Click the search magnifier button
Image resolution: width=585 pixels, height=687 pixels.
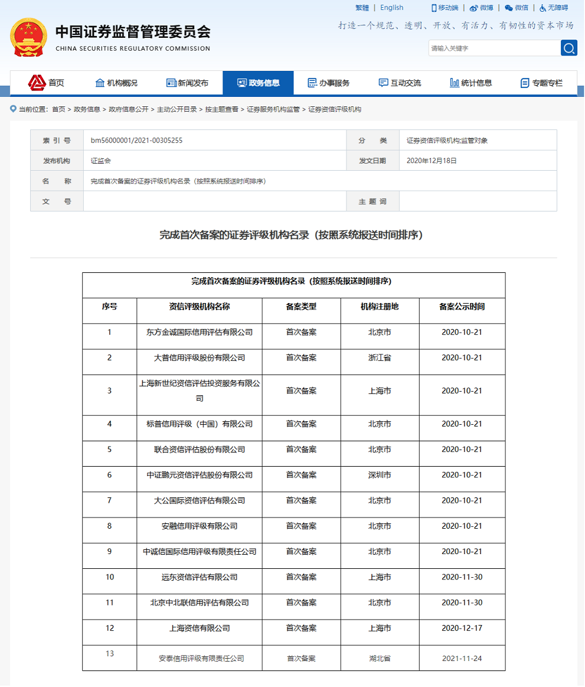569,48
